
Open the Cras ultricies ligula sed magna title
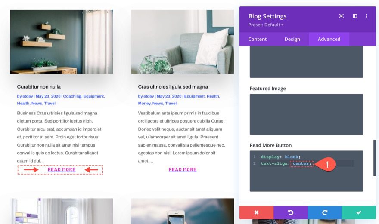173,87
